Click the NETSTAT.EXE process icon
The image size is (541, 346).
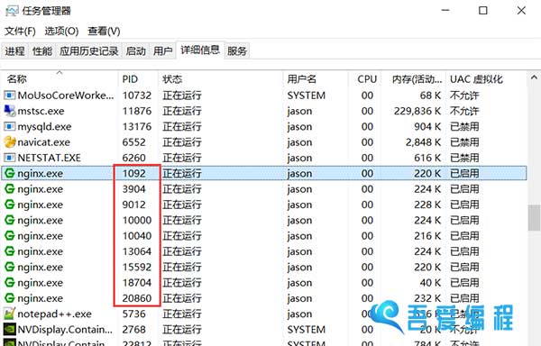tap(10, 158)
